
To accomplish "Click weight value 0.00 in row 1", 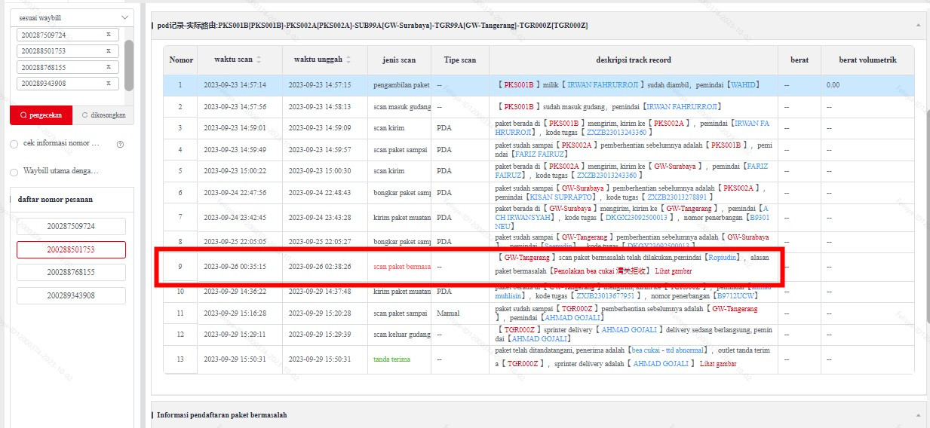I will pyautogui.click(x=833, y=85).
